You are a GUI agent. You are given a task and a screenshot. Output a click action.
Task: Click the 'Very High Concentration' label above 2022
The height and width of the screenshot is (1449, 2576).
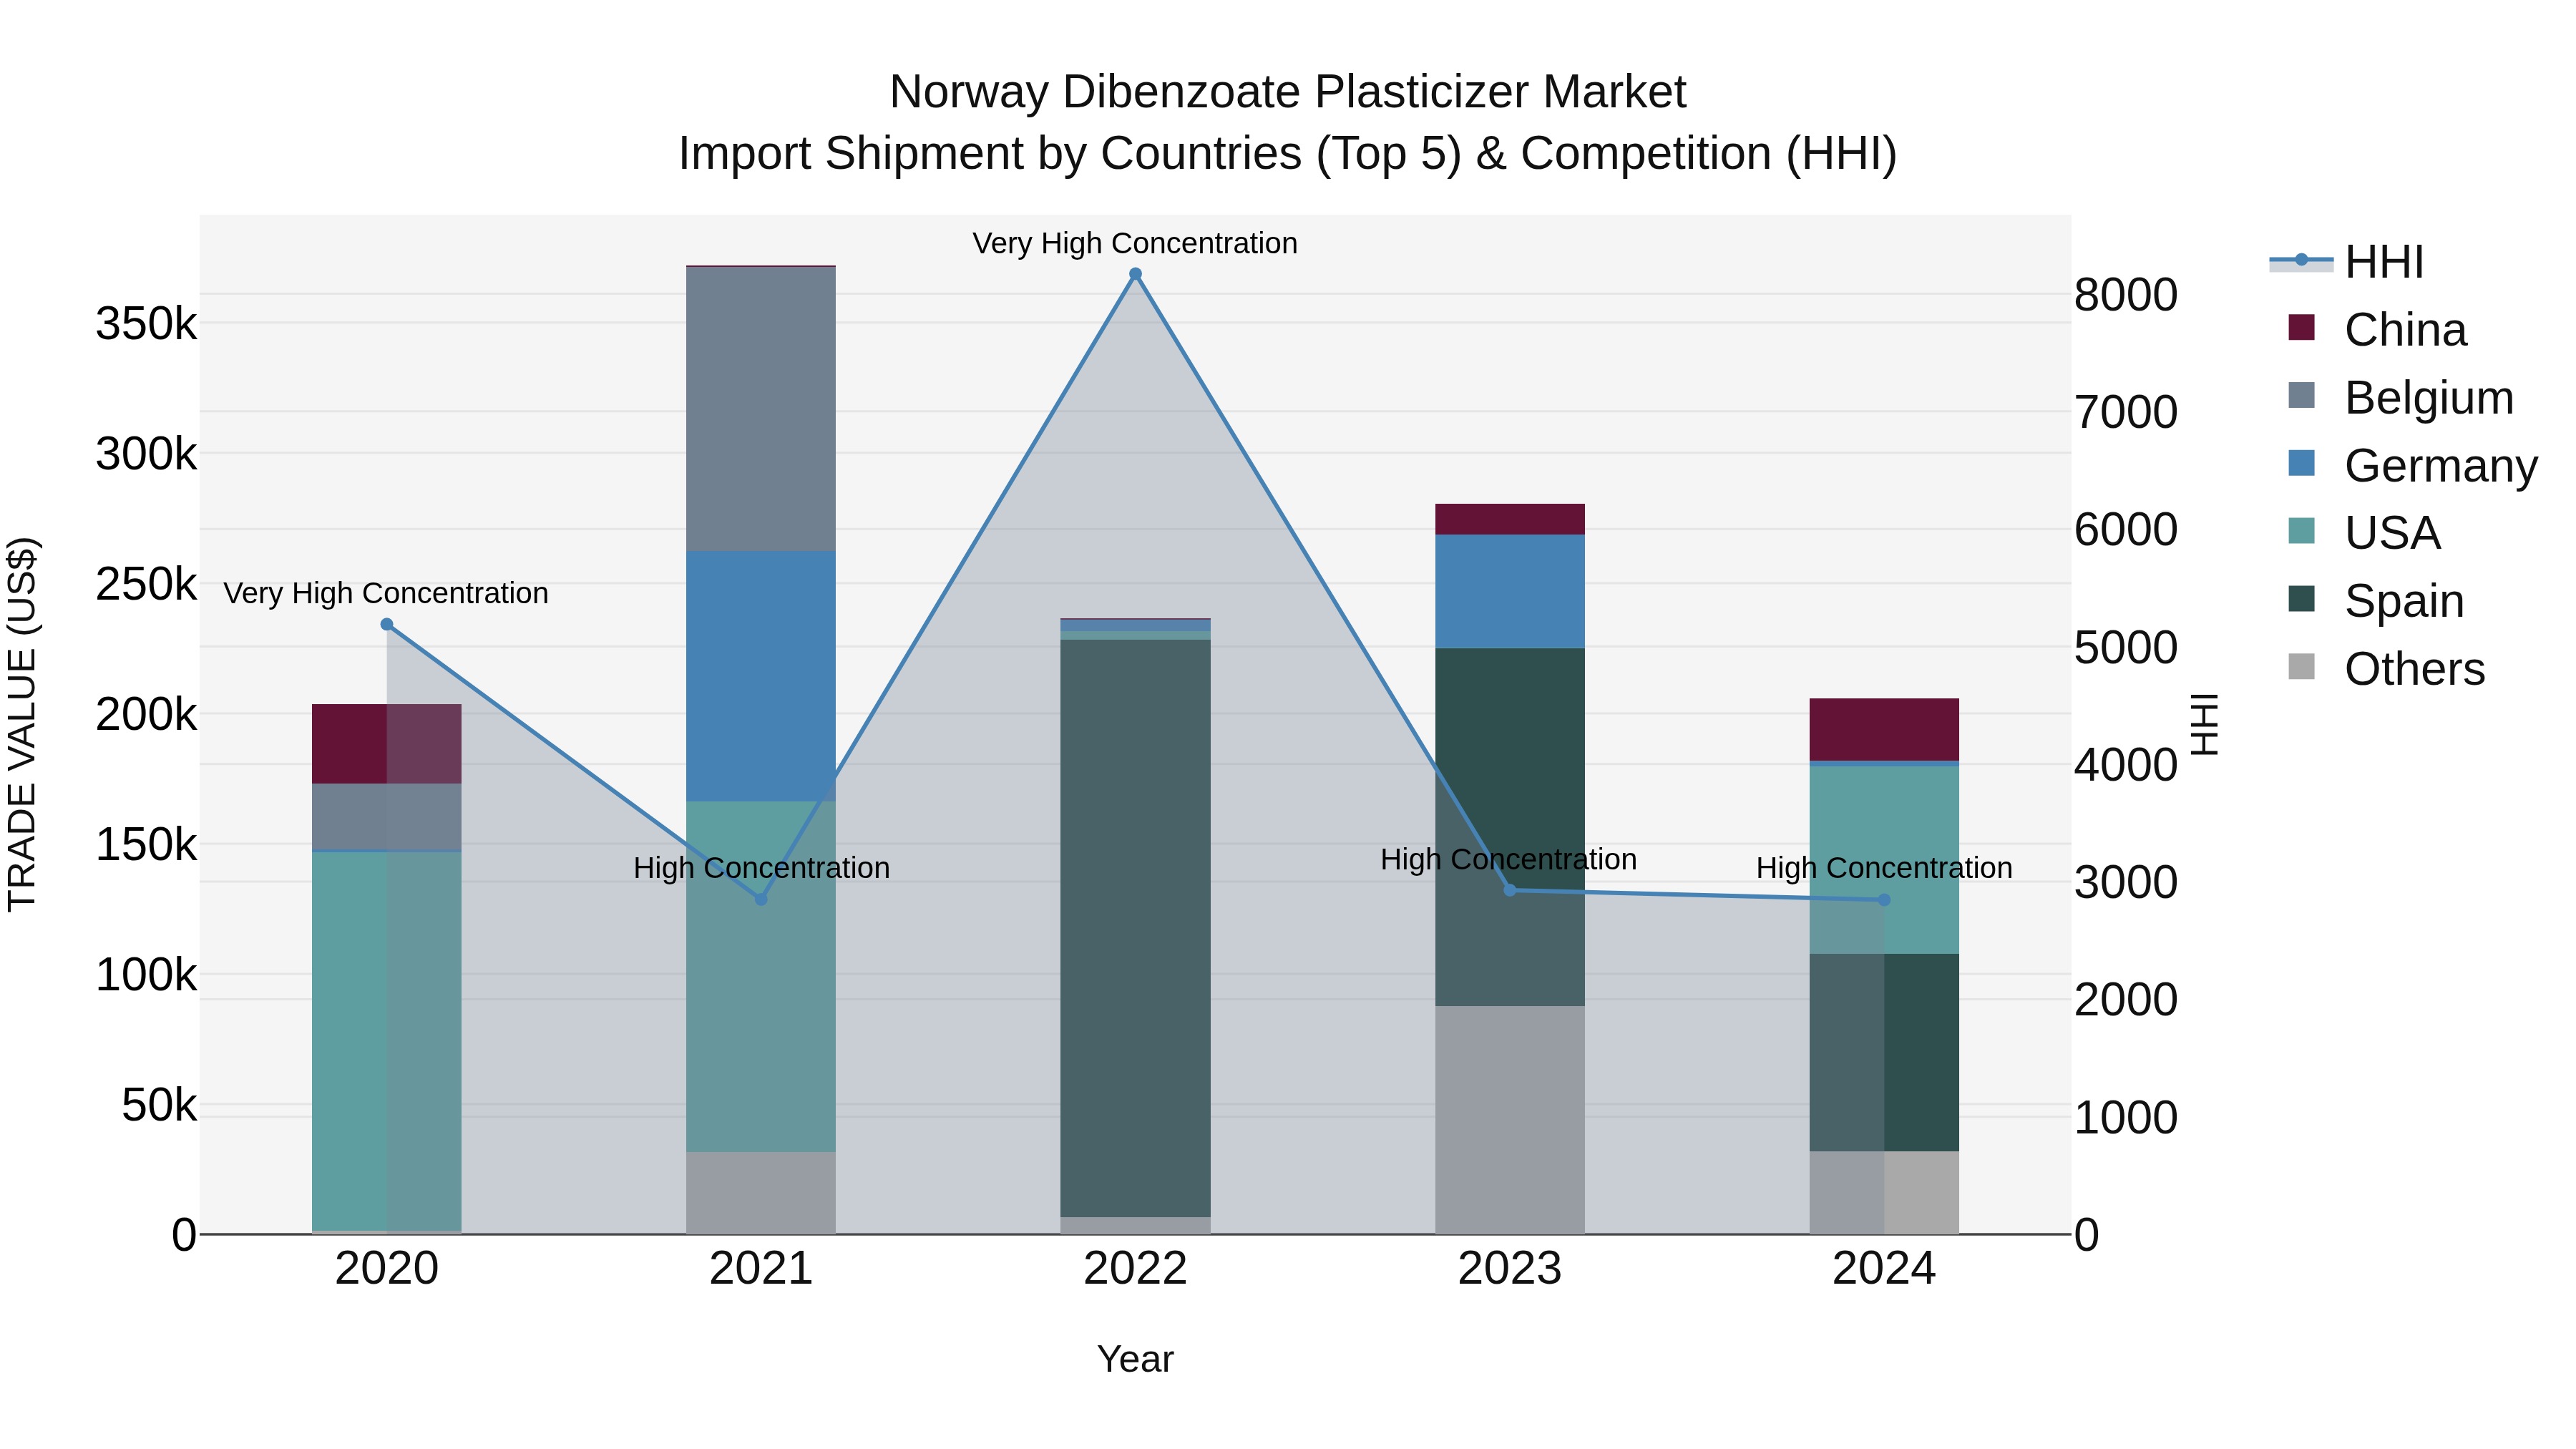[1135, 243]
